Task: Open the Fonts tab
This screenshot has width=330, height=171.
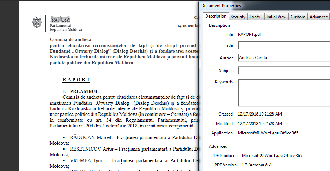Action: point(255,17)
